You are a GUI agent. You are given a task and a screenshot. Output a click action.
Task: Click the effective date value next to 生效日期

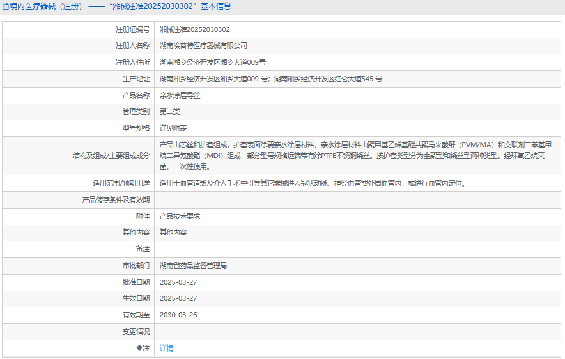tap(178, 299)
